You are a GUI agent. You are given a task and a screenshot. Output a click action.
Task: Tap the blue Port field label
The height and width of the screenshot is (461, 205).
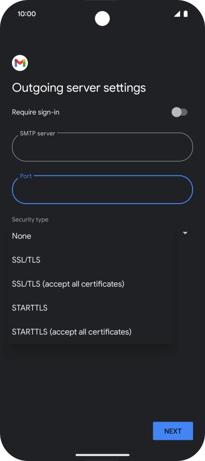26,176
